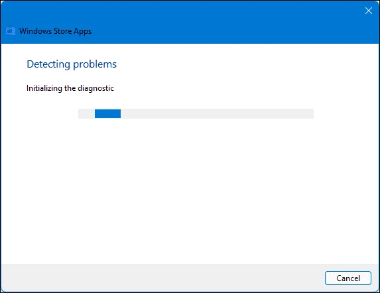This screenshot has width=380, height=293.
Task: Click the word the in status line
Action: [70, 88]
